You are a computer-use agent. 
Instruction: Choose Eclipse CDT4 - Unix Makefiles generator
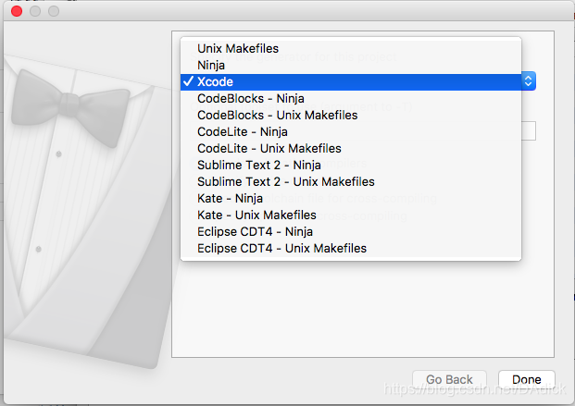coord(351,249)
